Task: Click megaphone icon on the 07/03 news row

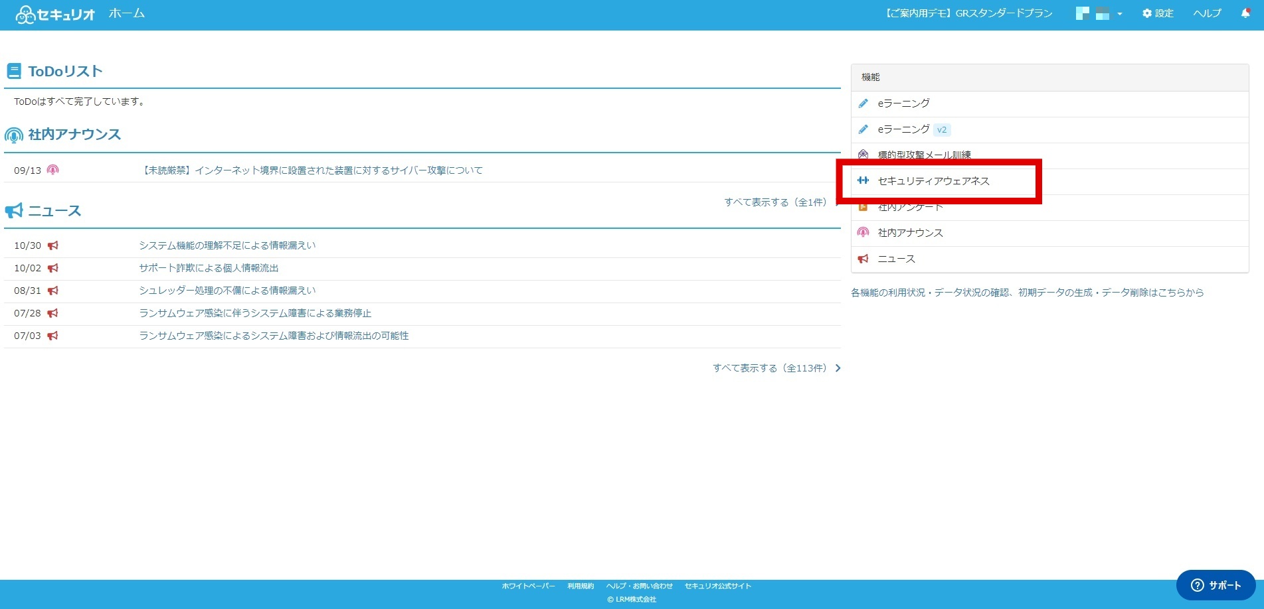Action: coord(53,336)
